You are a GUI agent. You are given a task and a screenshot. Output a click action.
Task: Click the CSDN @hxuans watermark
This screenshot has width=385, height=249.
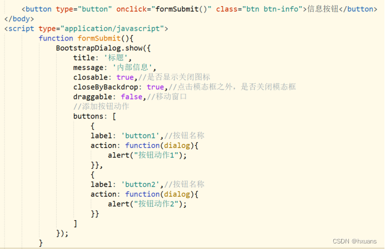coord(354,241)
